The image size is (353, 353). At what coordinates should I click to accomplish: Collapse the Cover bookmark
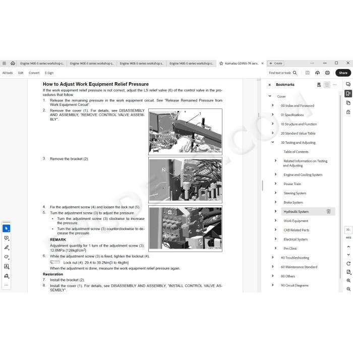click(x=270, y=96)
